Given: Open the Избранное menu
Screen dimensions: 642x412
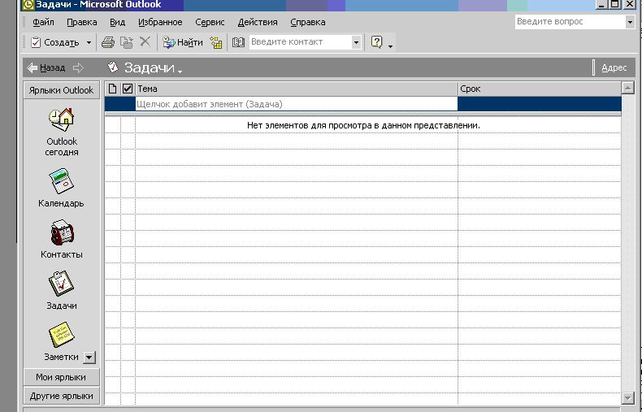Looking at the screenshot, I should coord(160,22).
